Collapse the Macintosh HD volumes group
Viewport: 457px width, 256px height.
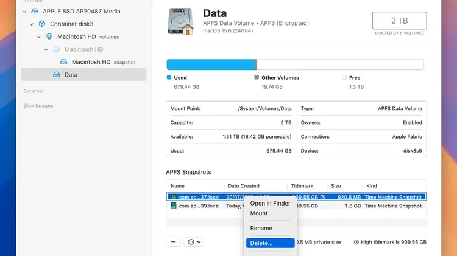point(39,36)
